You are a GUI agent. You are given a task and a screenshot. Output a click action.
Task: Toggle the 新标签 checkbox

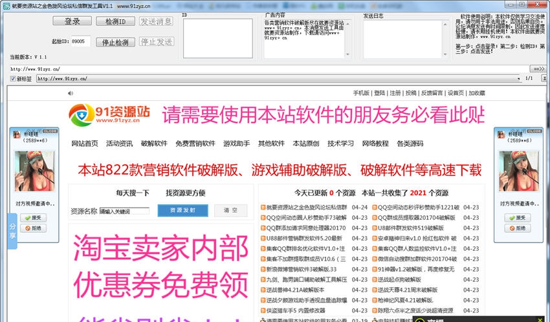[13, 79]
